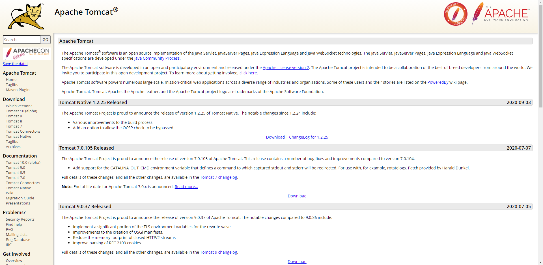
Task: Open Tomcat Native under Download
Action: point(18,137)
